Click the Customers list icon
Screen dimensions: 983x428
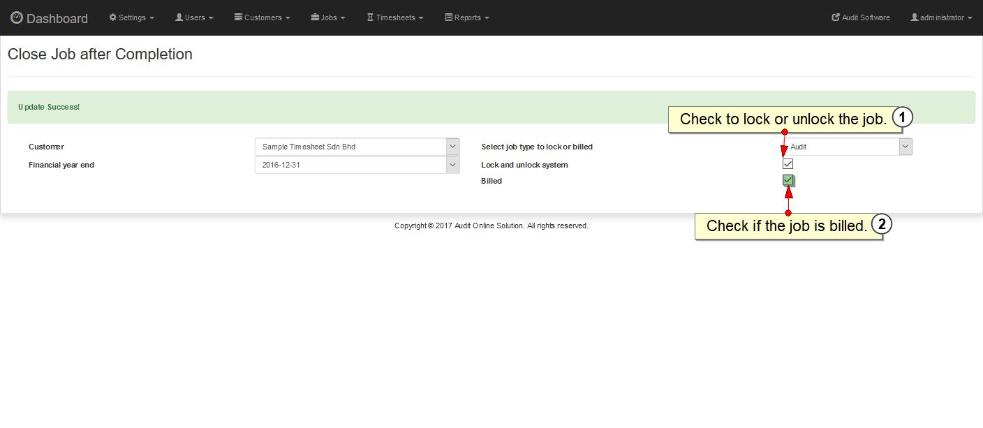[238, 17]
